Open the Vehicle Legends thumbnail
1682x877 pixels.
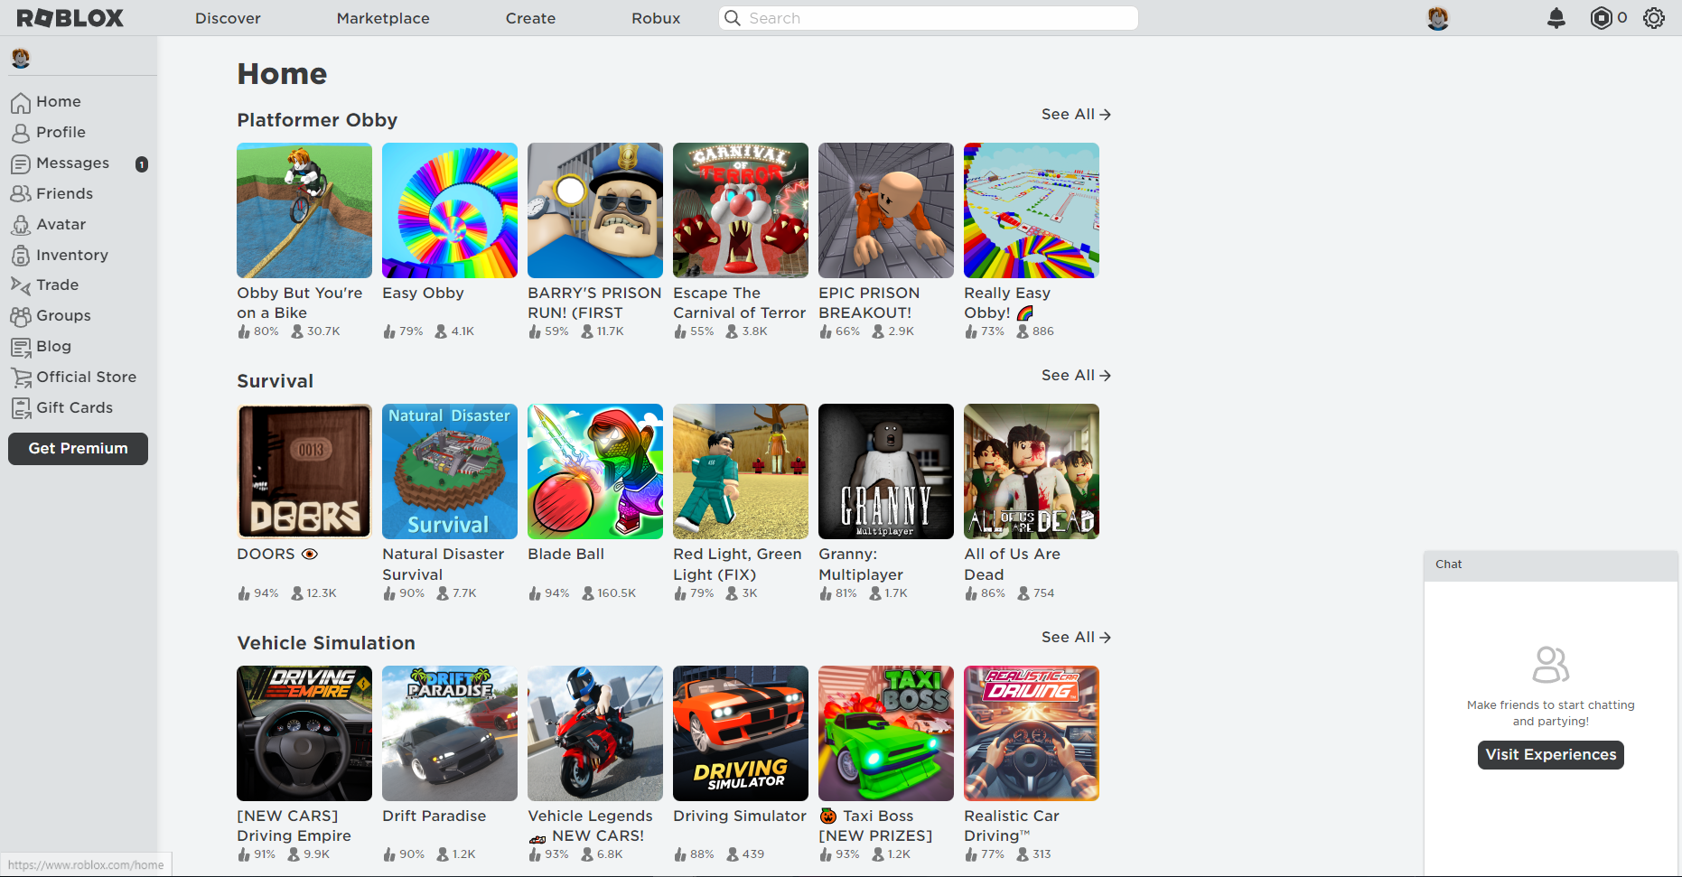595,733
